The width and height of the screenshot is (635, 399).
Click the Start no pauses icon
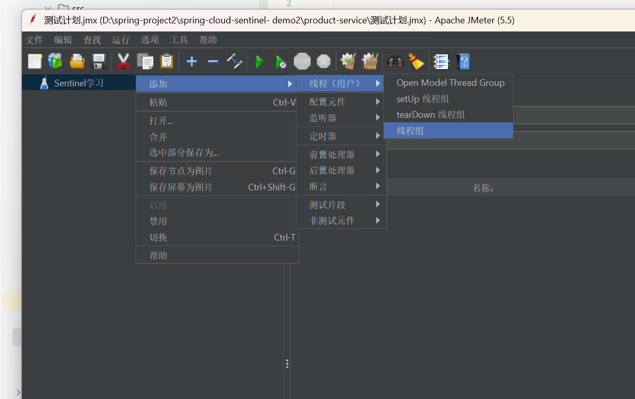point(281,61)
